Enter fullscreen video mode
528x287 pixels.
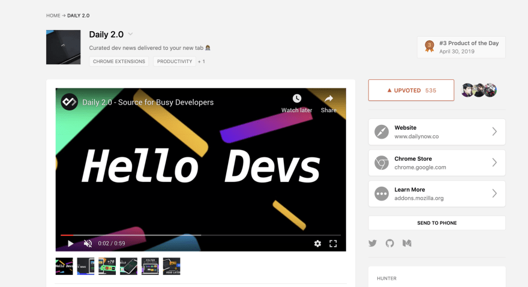click(x=333, y=244)
